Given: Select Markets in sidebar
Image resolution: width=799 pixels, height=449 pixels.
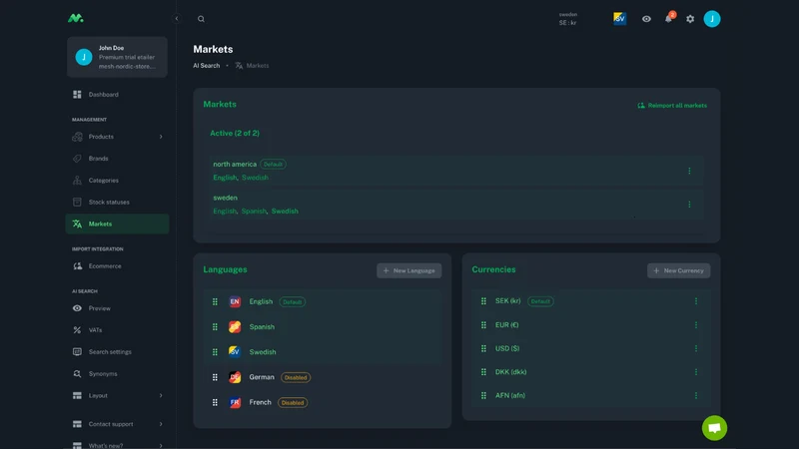Looking at the screenshot, I should tap(117, 224).
